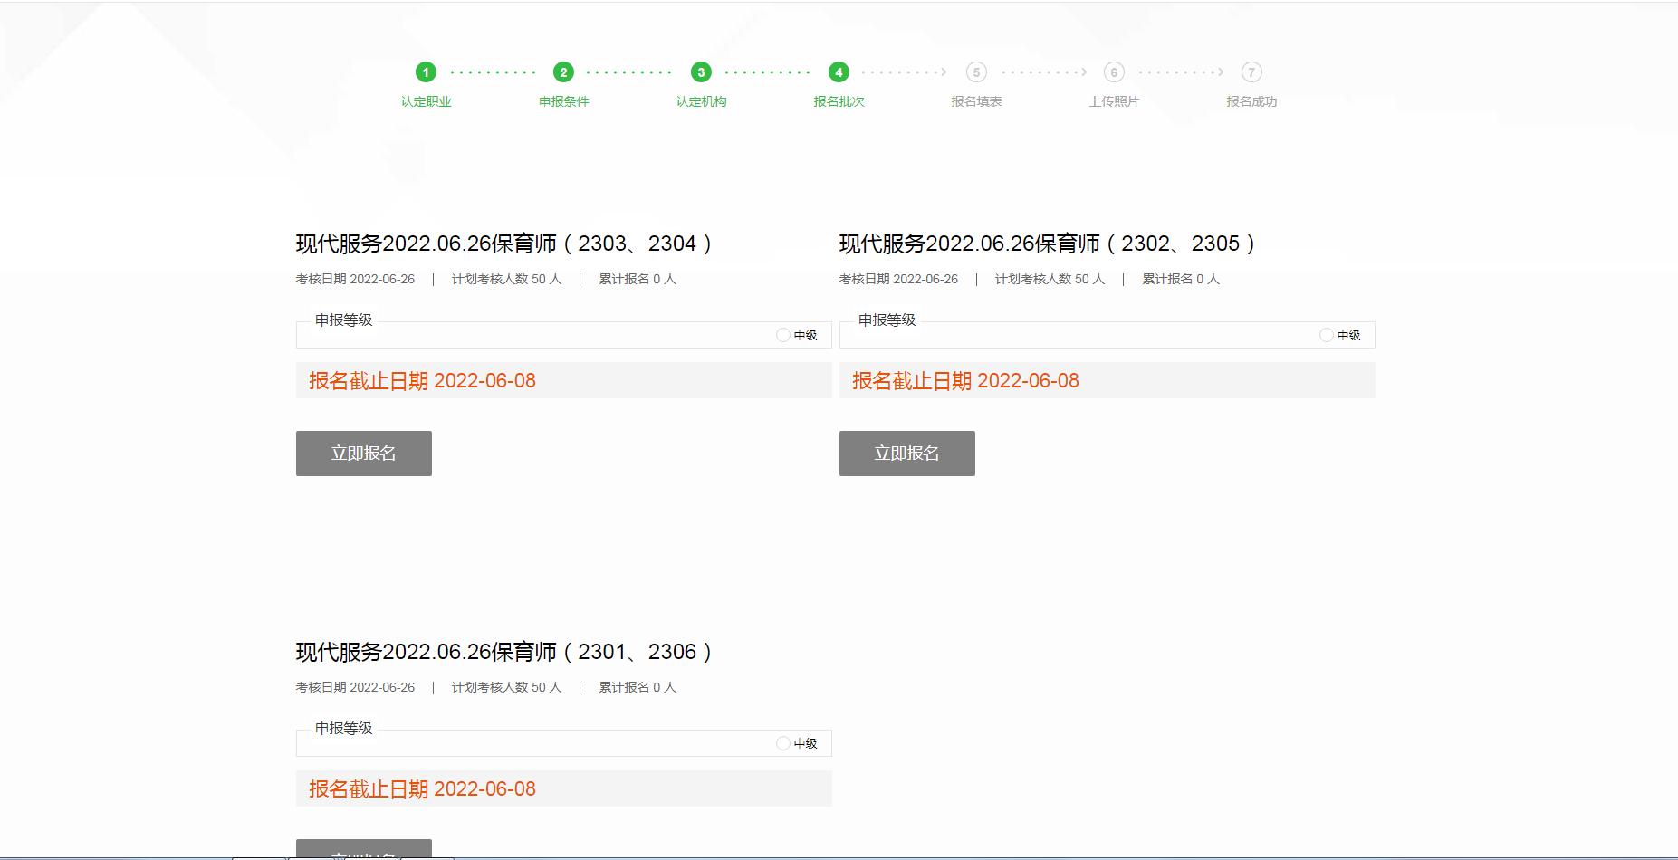Open the 保育师（2302、2305）batch title
1678x860 pixels.
[x=1048, y=244]
